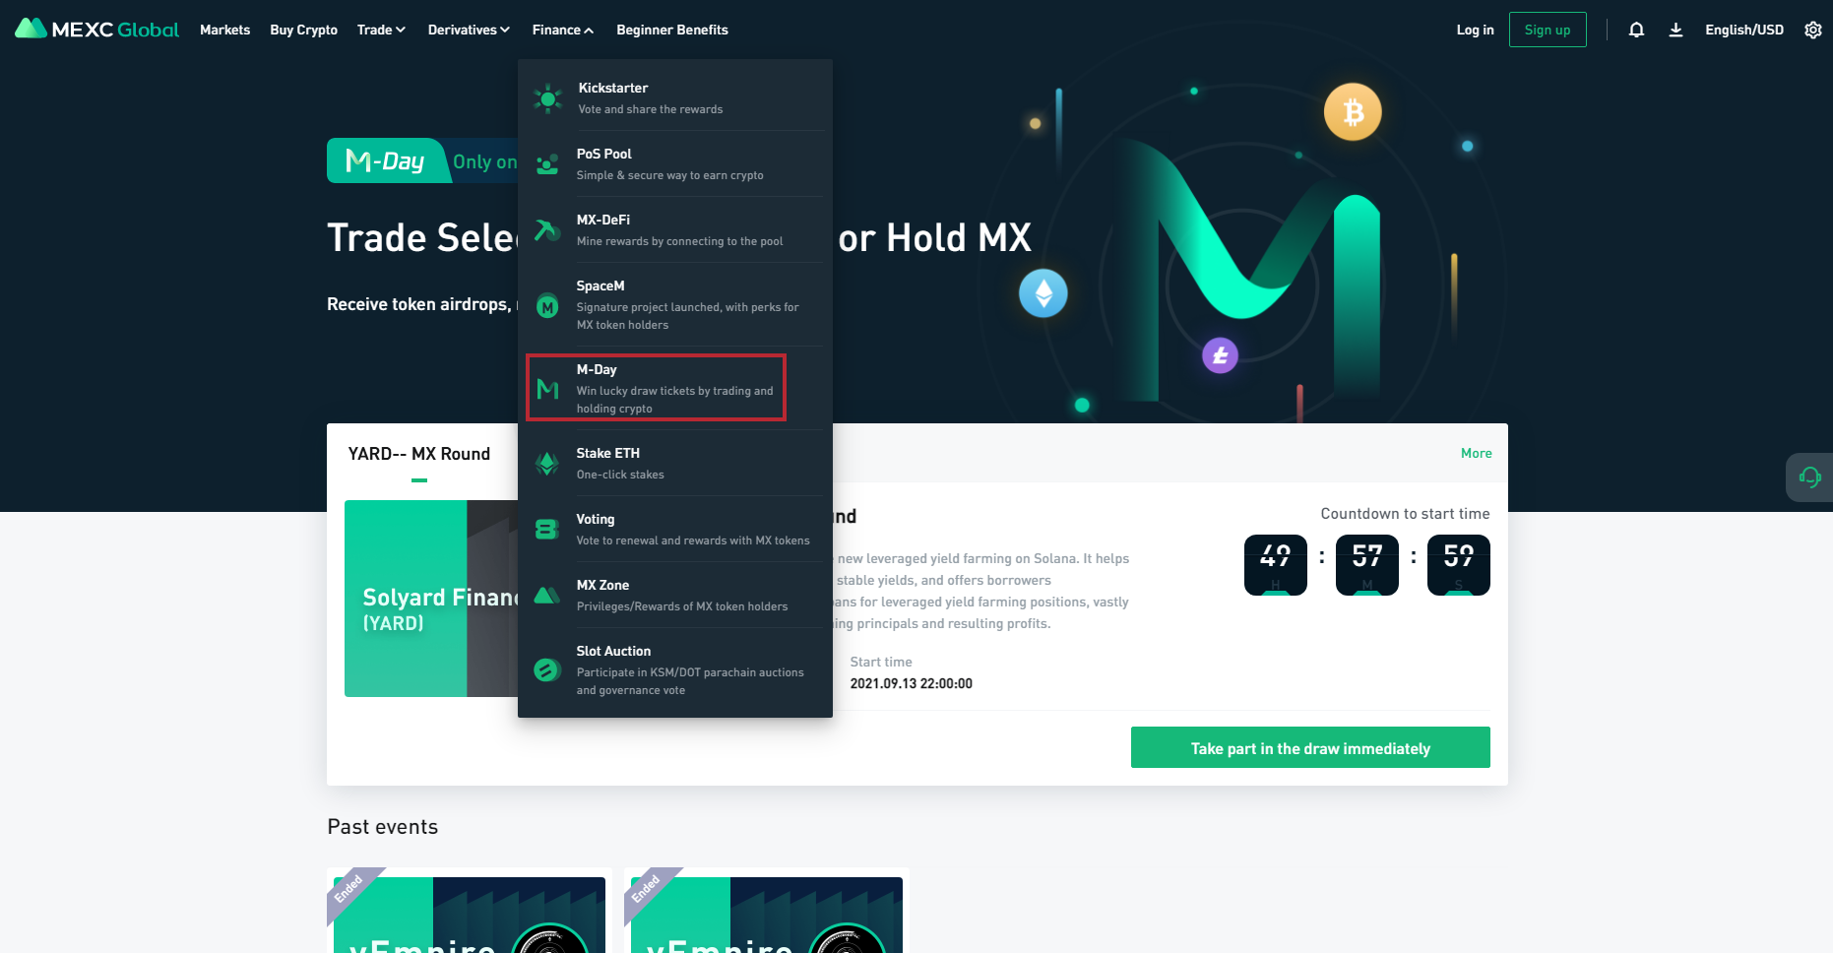Click the Voting menu icon
1833x953 pixels.
[547, 529]
